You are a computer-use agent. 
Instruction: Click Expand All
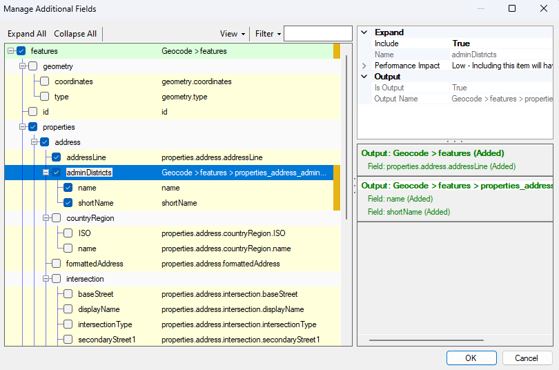click(27, 34)
